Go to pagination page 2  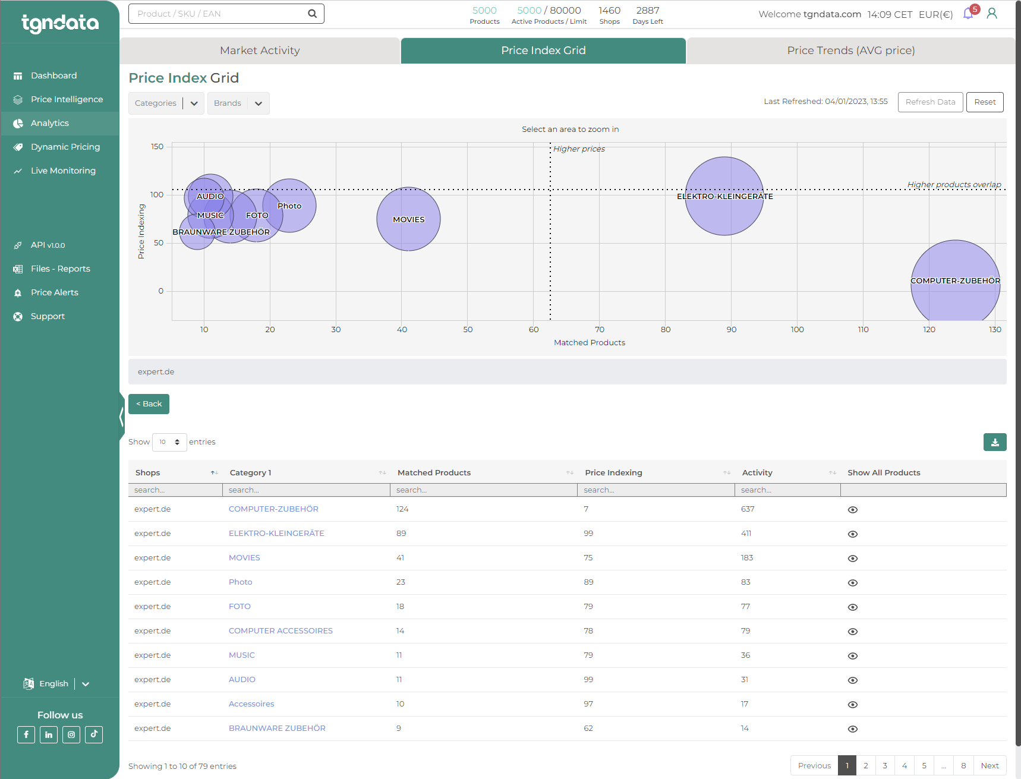click(x=866, y=765)
